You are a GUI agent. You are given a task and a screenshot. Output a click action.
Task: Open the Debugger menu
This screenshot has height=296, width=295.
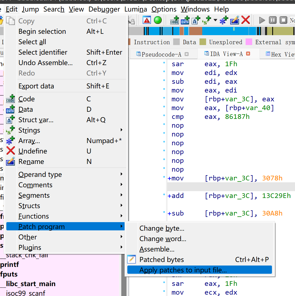tap(104, 9)
